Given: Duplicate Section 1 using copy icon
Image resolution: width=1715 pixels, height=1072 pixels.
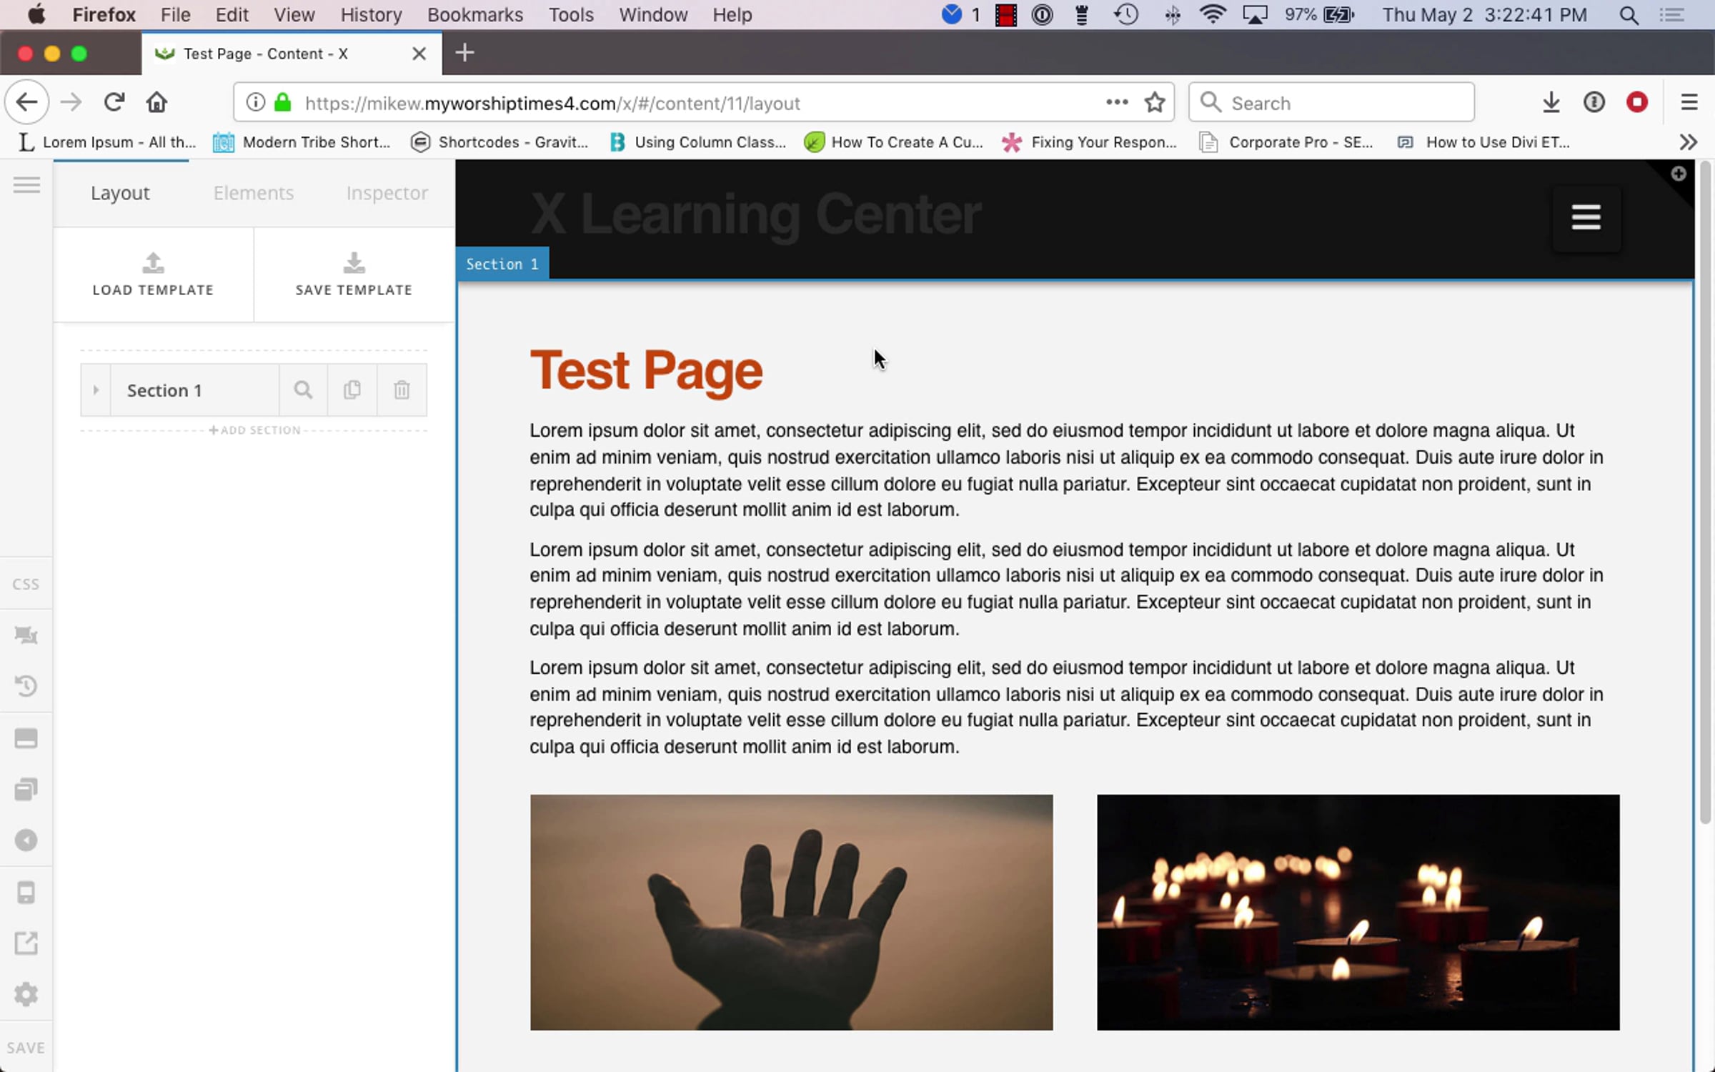Looking at the screenshot, I should coord(352,390).
